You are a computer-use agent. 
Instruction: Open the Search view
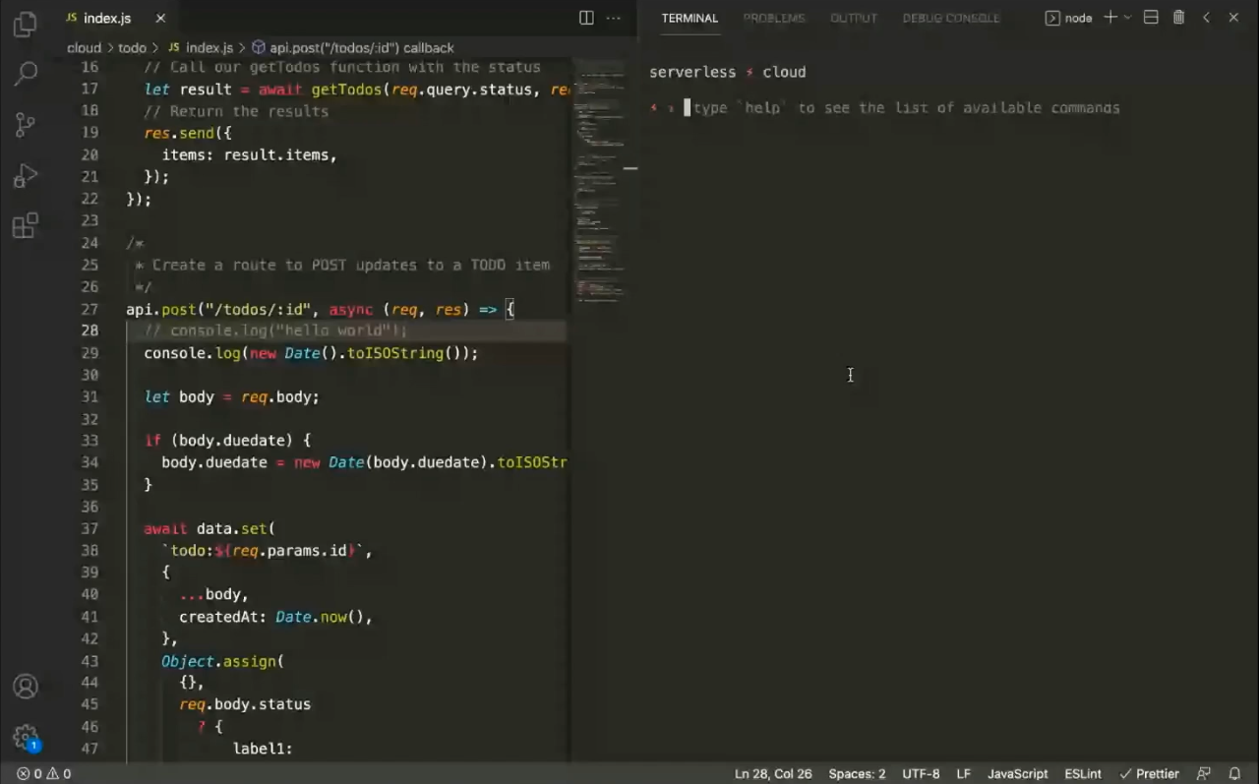point(25,74)
